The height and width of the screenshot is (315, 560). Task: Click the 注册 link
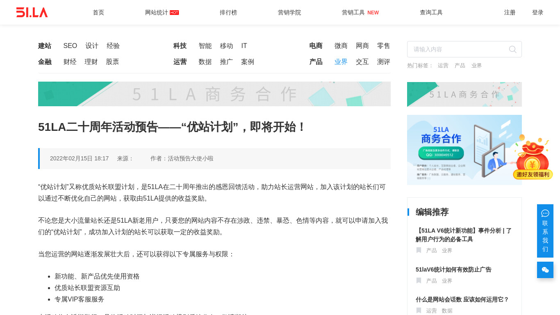pyautogui.click(x=510, y=12)
